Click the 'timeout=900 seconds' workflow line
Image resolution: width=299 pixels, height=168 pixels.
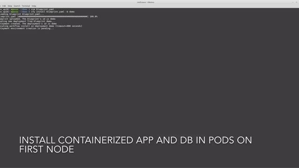pos(41,26)
